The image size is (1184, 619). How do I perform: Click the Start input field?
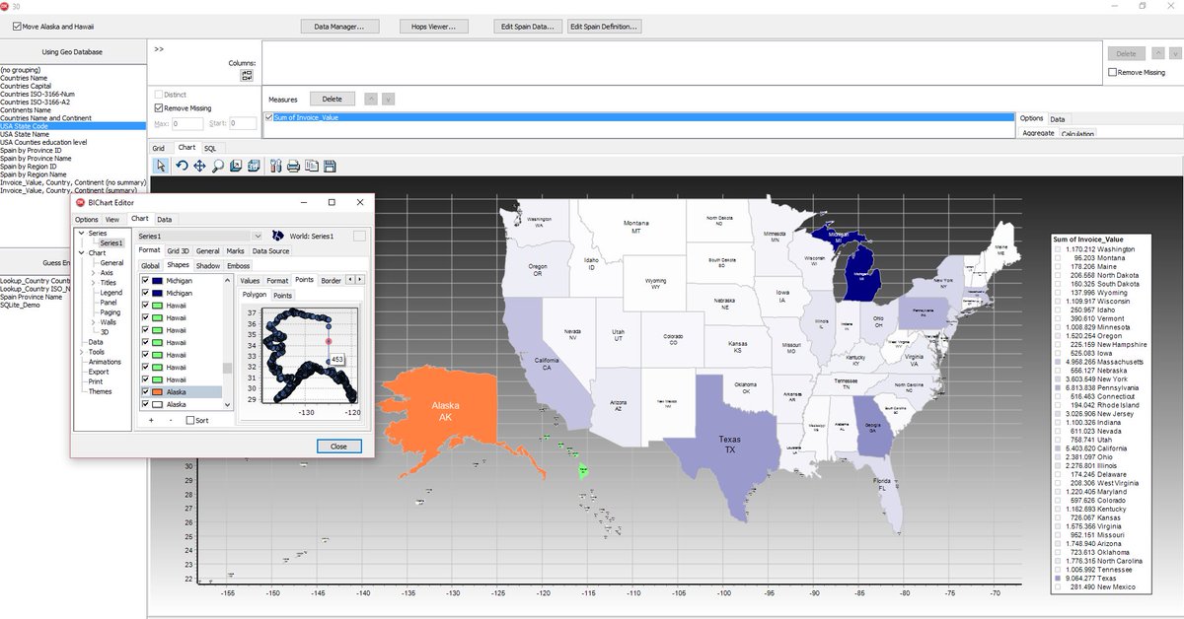pos(243,123)
